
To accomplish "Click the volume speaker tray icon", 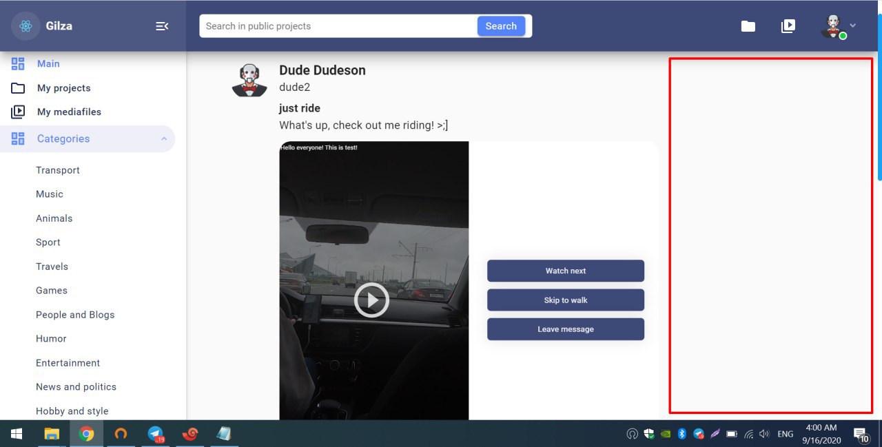I will coord(764,434).
